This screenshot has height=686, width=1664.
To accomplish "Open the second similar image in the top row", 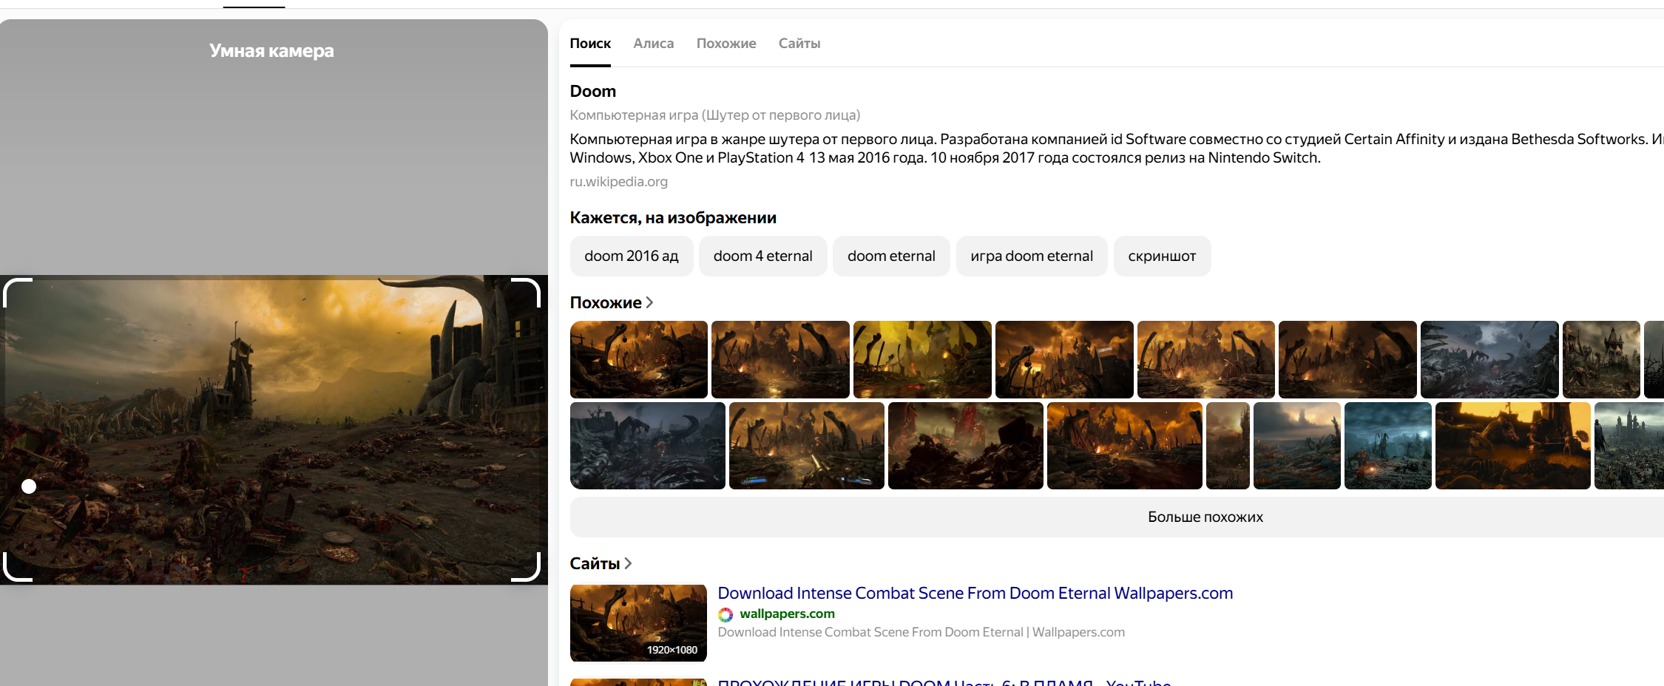I will (x=780, y=359).
